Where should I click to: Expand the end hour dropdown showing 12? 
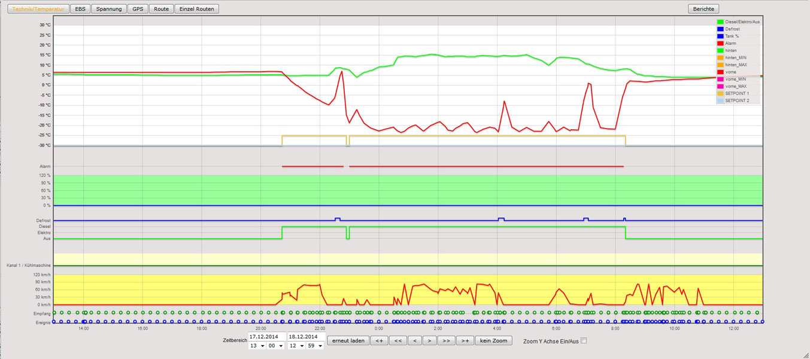[296, 346]
